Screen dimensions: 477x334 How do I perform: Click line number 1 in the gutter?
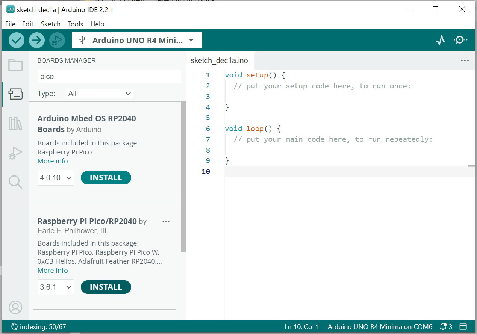[x=208, y=75]
